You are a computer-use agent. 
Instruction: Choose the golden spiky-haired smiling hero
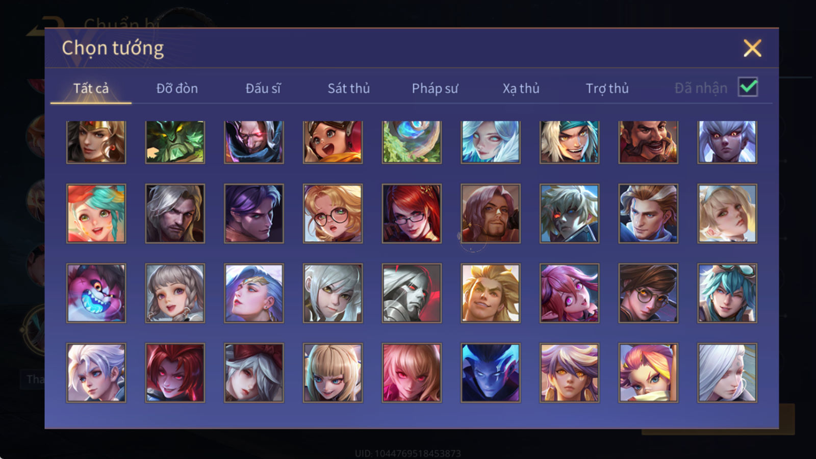tap(491, 293)
